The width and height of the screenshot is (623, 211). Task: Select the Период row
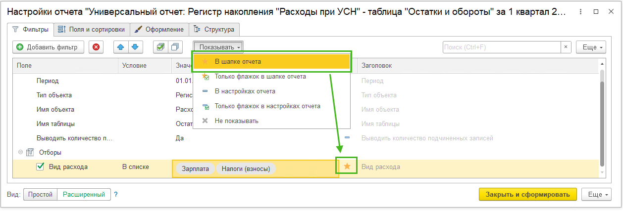48,81
